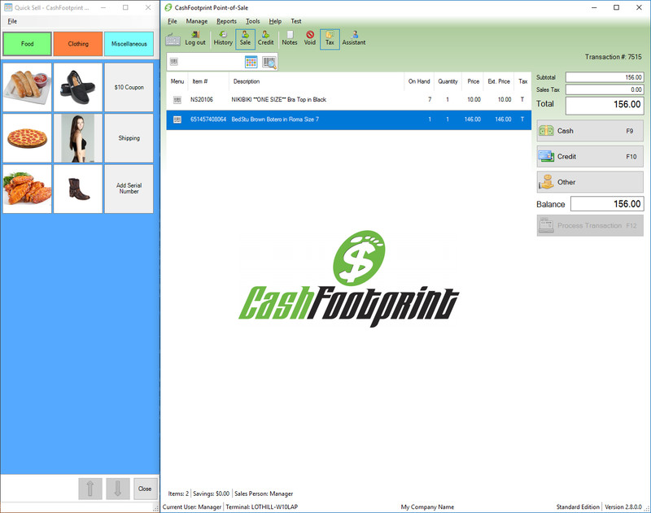Add pepperoni pizza item from Quick Sell
This screenshot has width=651, height=513.
pyautogui.click(x=28, y=138)
